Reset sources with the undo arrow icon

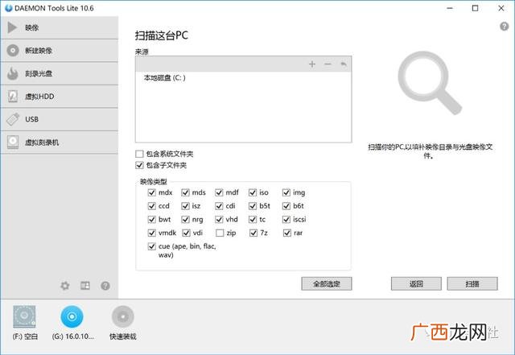point(344,64)
